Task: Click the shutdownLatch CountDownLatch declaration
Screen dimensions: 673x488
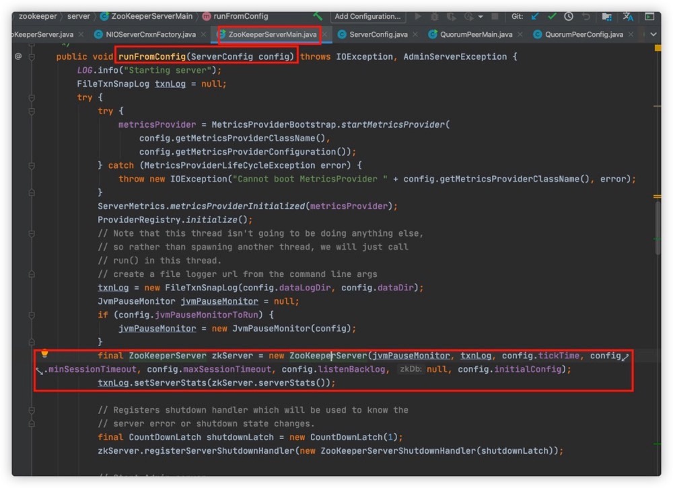Action: point(240,437)
